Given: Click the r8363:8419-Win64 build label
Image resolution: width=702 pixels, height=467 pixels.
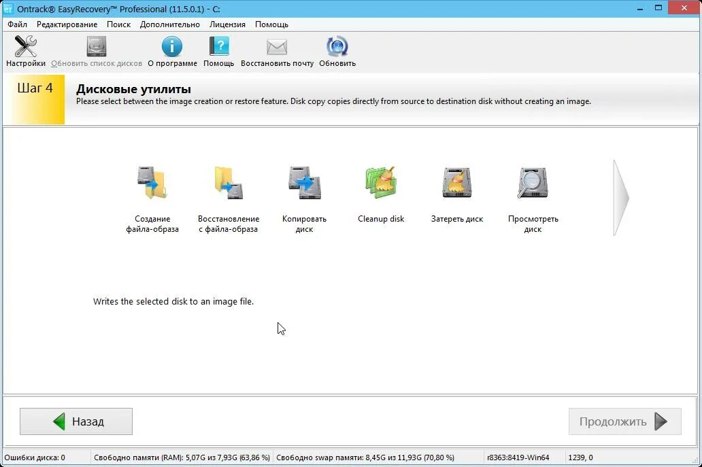Looking at the screenshot, I should (x=518, y=457).
